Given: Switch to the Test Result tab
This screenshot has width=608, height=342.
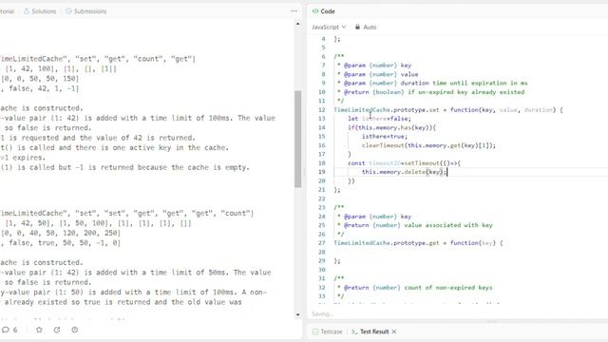Looking at the screenshot, I should click(x=370, y=332).
